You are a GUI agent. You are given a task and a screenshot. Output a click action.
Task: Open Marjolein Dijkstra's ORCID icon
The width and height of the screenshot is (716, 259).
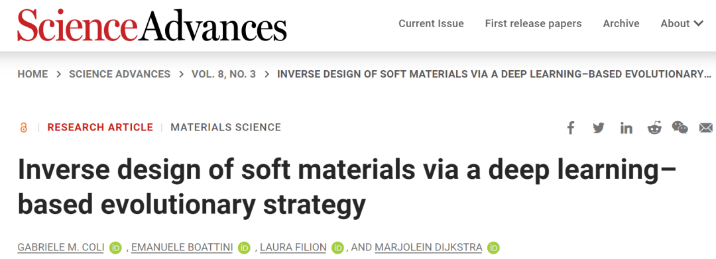(493, 248)
